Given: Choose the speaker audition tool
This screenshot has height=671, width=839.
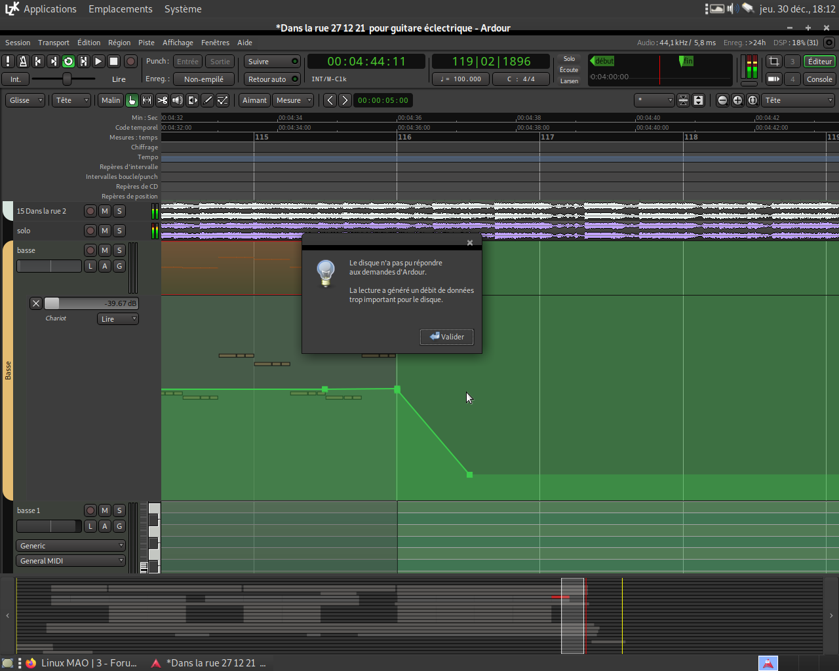Looking at the screenshot, I should pyautogui.click(x=177, y=100).
